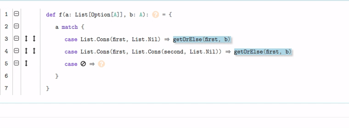Fill the return type question-mark hole

[x=155, y=15]
